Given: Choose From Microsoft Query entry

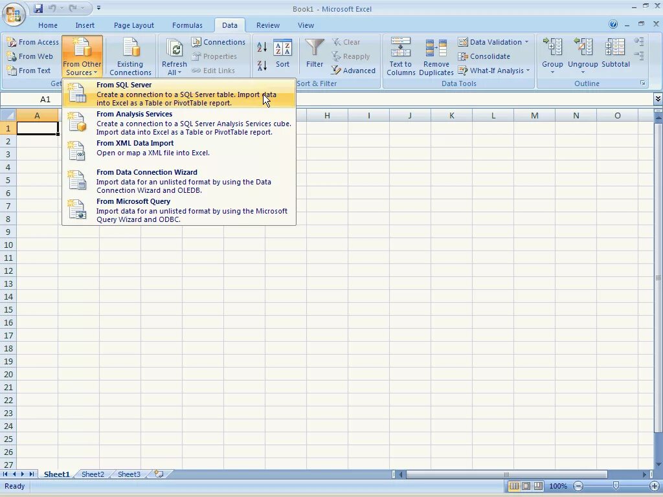Looking at the screenshot, I should pyautogui.click(x=179, y=210).
